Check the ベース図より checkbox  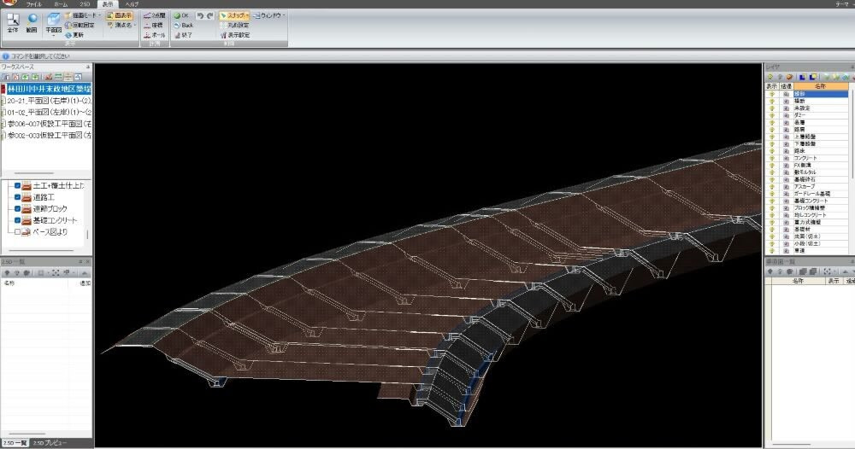pyautogui.click(x=17, y=232)
